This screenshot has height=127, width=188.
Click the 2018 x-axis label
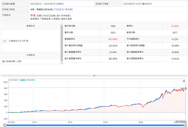tap(105, 122)
